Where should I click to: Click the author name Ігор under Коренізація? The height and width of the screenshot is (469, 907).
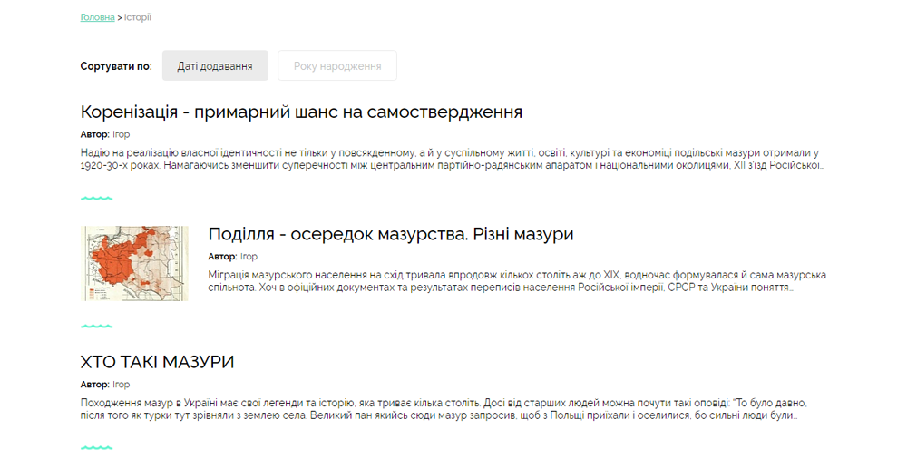121,134
